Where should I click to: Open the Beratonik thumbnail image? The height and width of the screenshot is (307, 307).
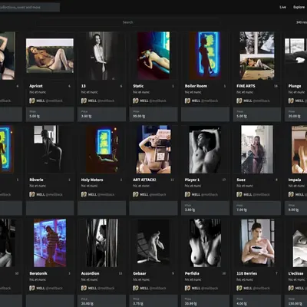click(50, 243)
